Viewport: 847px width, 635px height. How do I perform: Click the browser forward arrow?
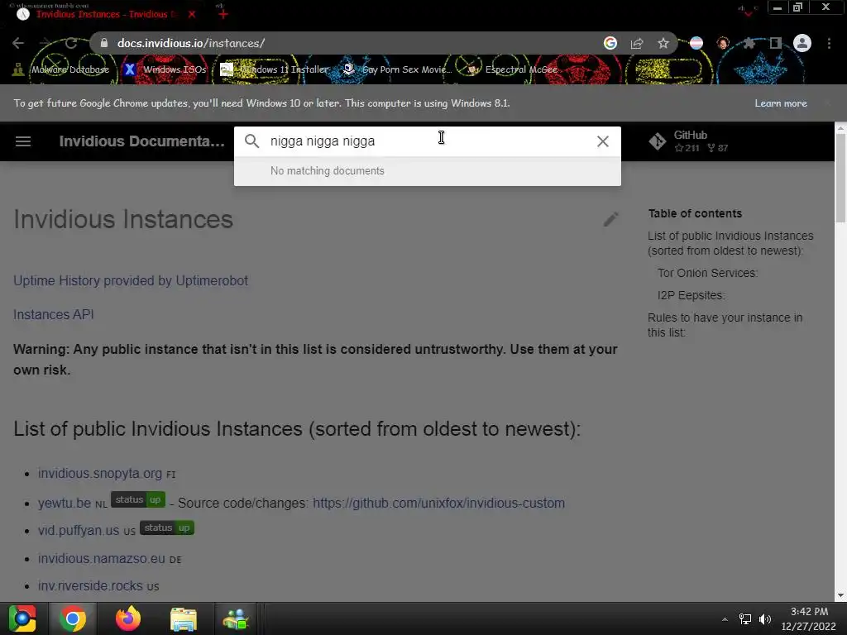coord(45,43)
